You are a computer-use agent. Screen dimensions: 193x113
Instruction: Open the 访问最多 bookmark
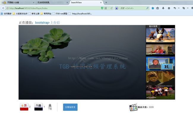click(6, 14)
